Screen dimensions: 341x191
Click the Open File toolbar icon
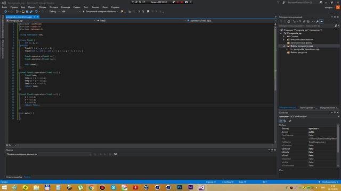point(23,12)
